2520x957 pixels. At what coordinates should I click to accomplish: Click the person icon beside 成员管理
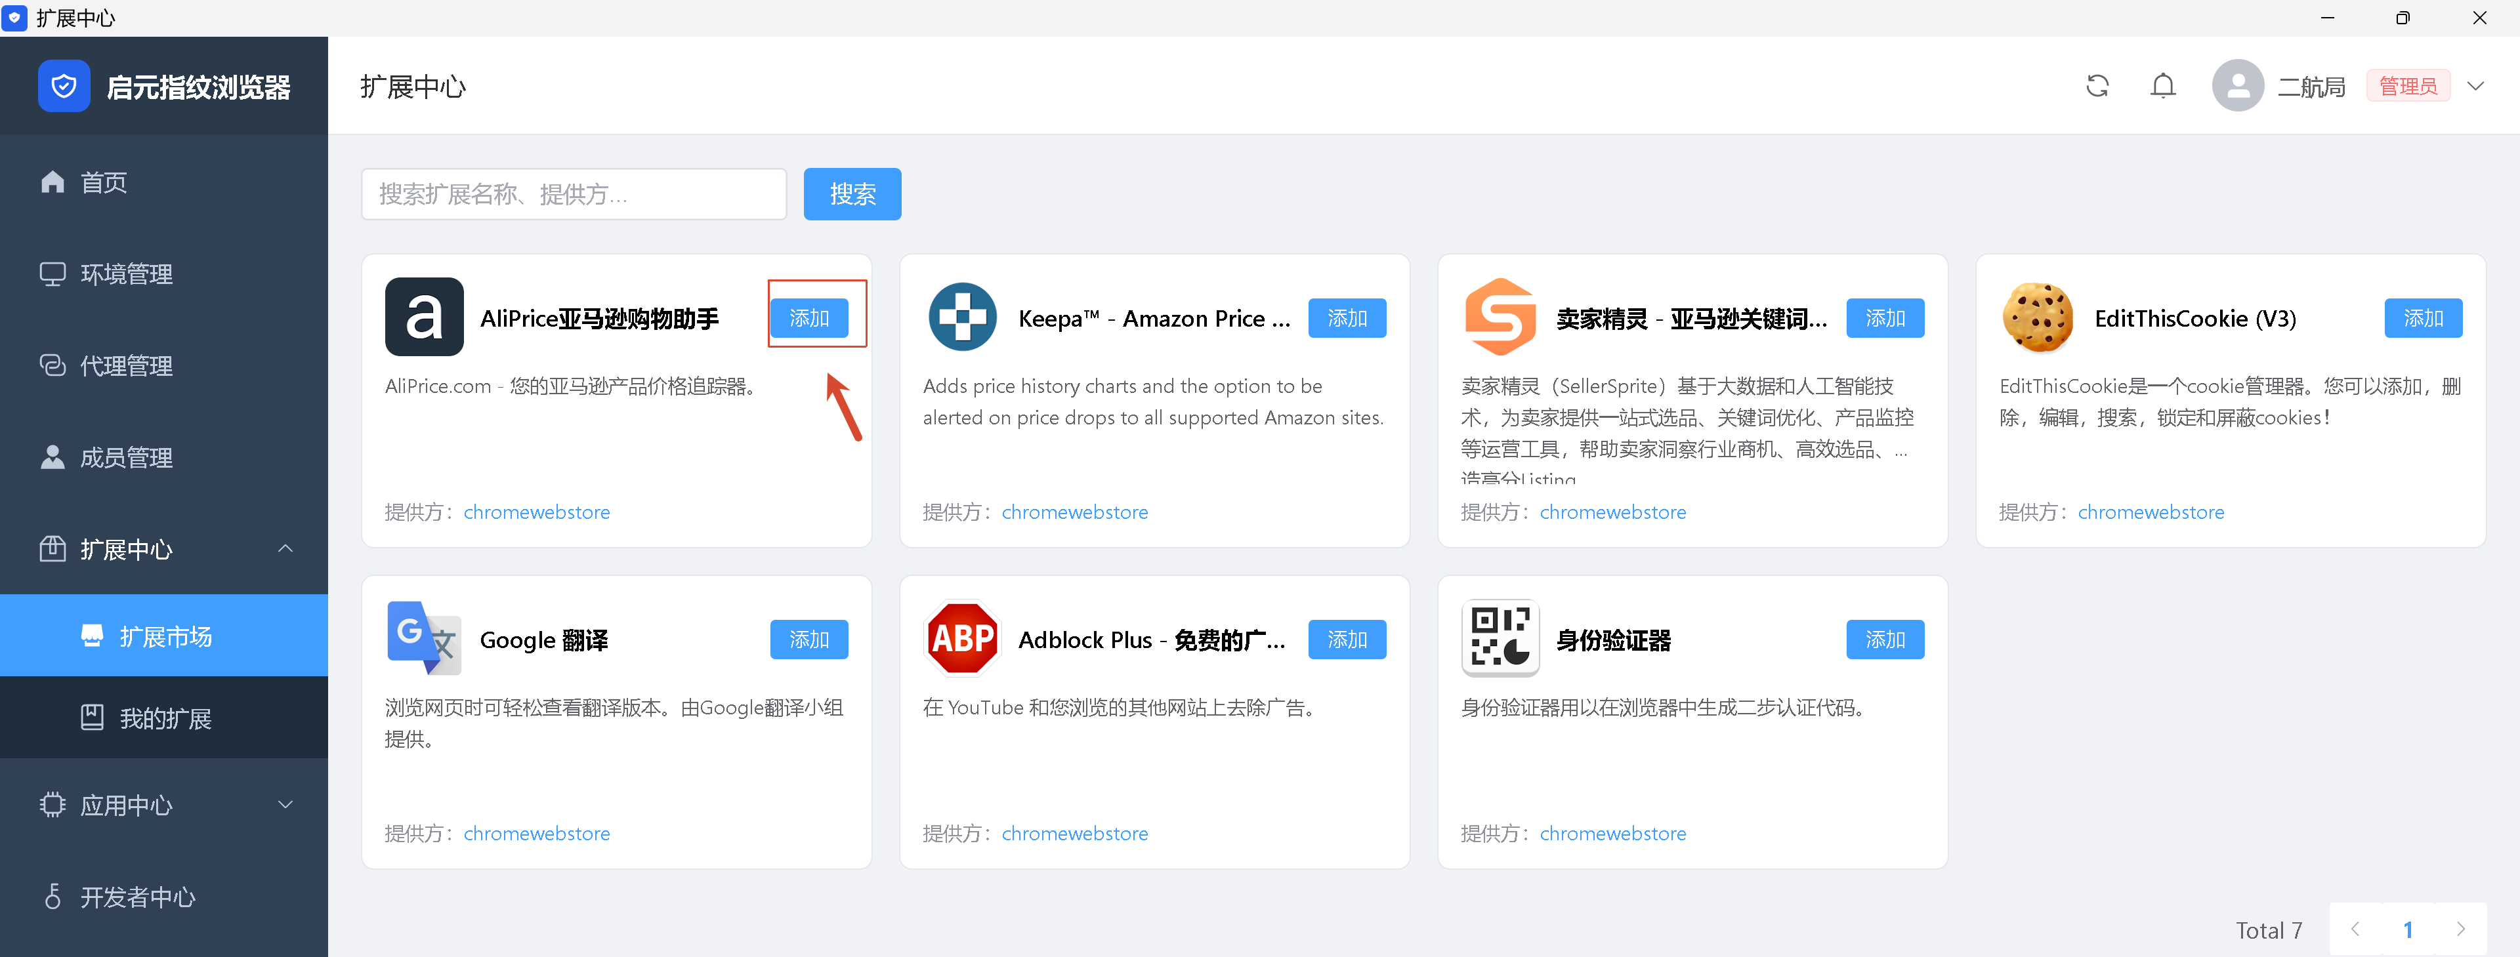coord(52,457)
